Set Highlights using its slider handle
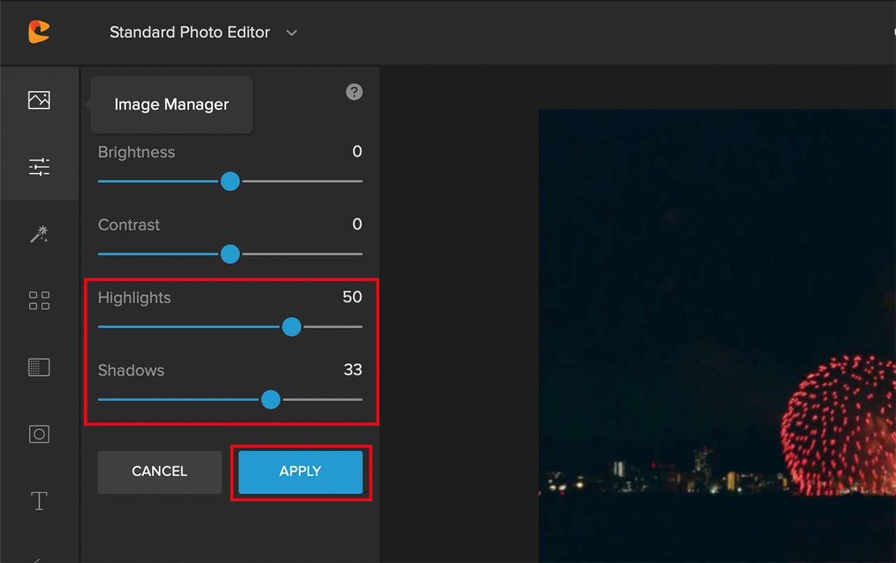The width and height of the screenshot is (896, 563). point(292,327)
